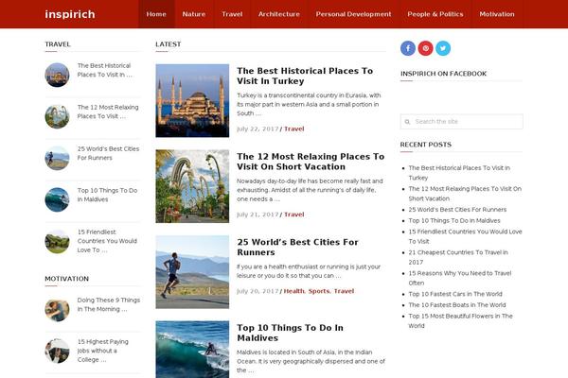Open the Architecture menu item

click(279, 14)
